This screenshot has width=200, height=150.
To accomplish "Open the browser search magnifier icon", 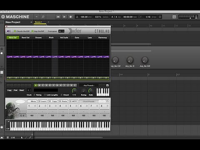I will [43, 17].
